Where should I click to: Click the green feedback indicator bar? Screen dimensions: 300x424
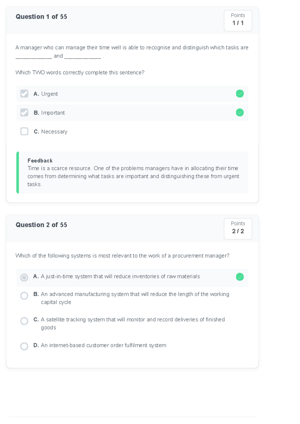(x=18, y=172)
